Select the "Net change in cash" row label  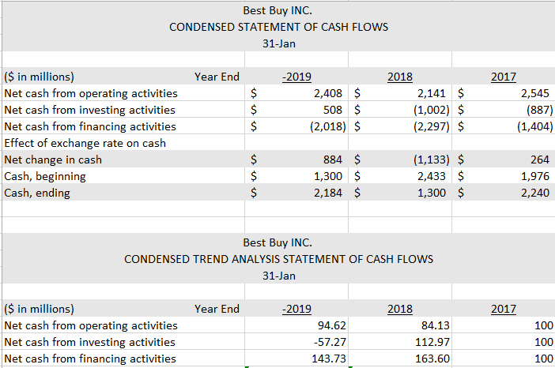click(53, 160)
